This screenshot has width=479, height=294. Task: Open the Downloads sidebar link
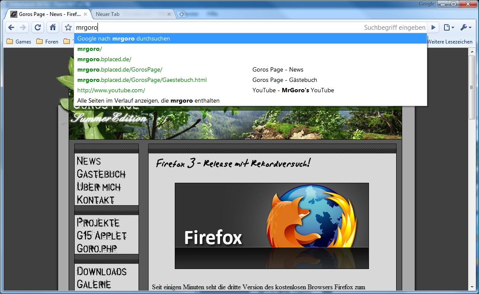[x=101, y=271]
